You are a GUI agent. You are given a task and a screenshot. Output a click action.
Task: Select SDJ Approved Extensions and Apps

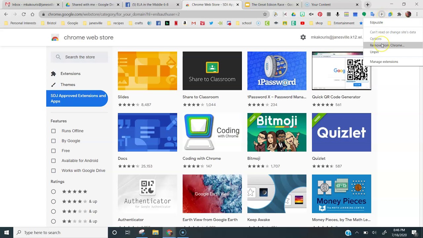[77, 99]
